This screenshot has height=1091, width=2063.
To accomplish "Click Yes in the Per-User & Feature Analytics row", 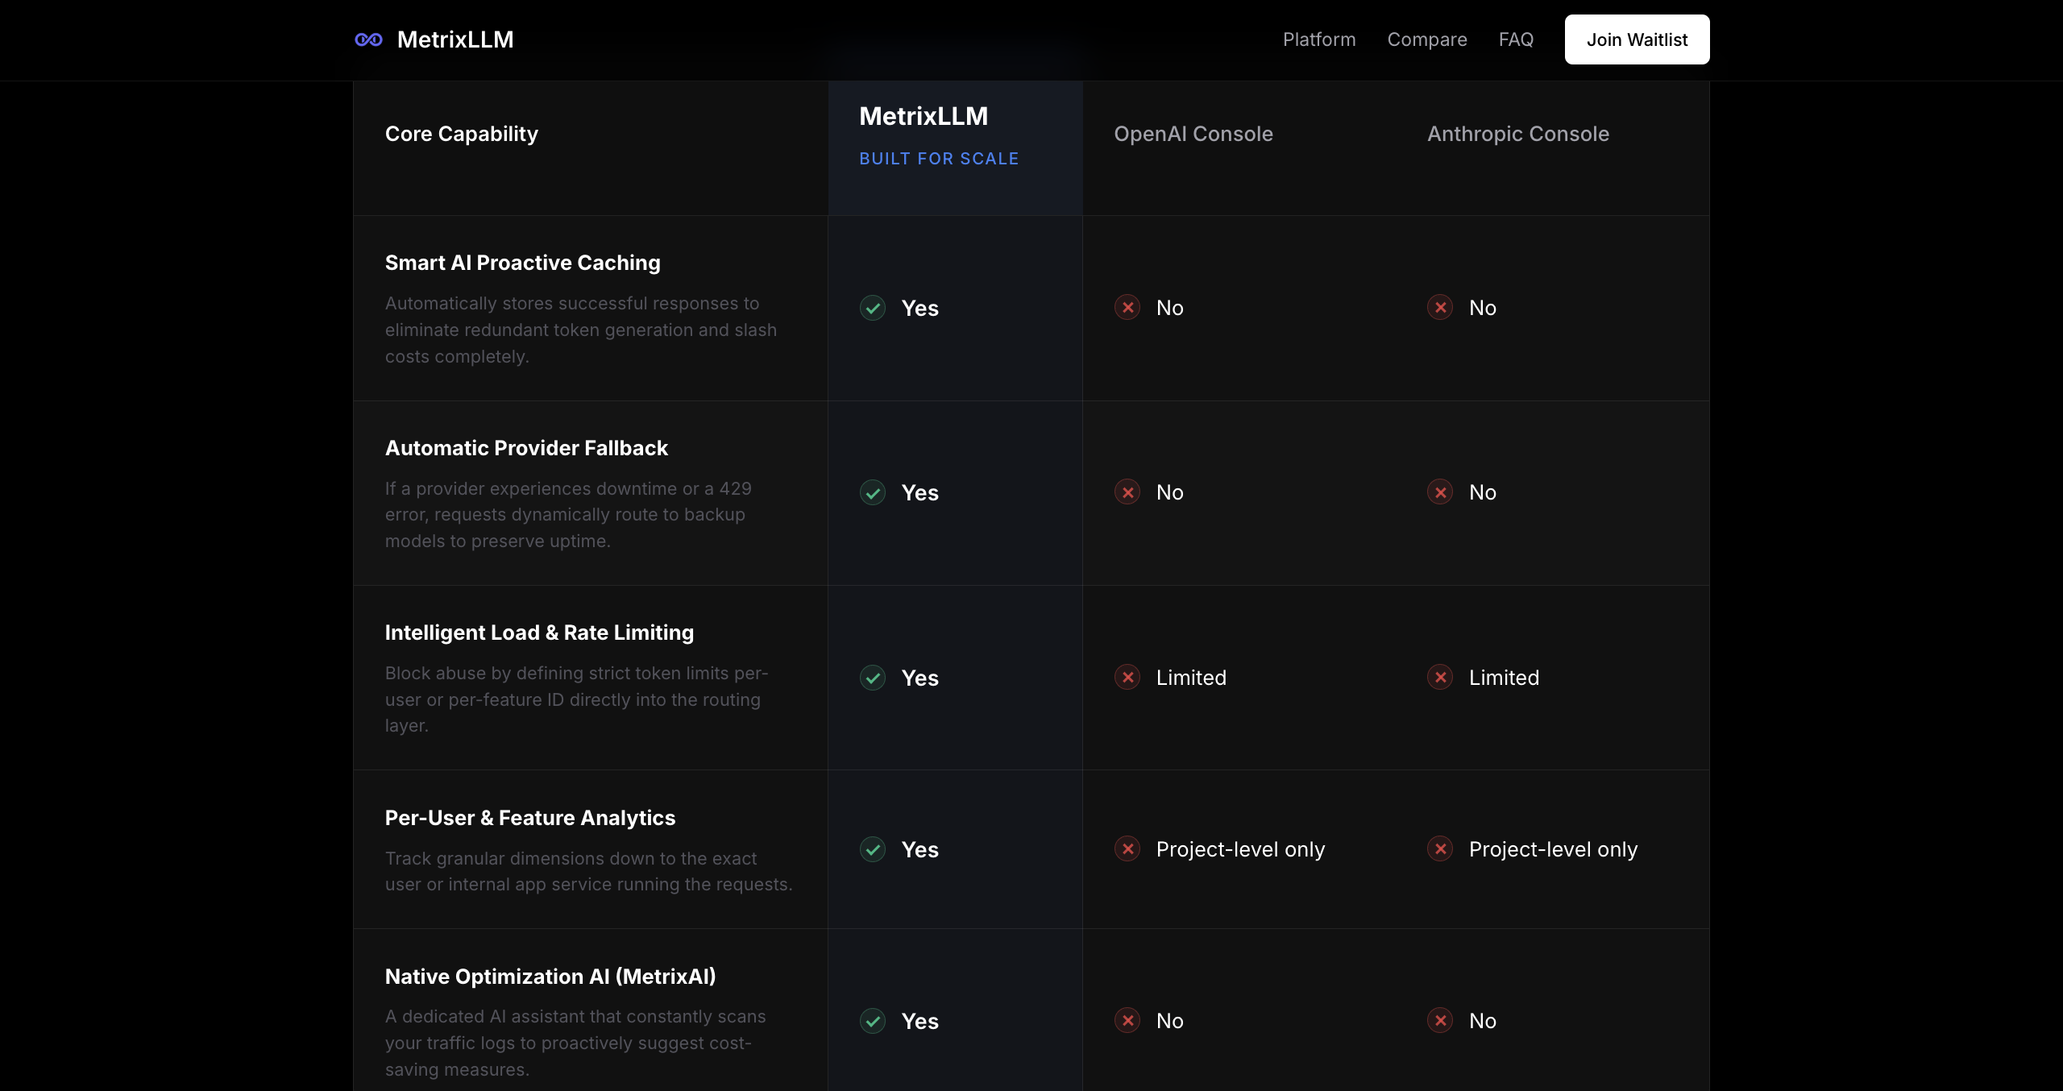I will pos(919,849).
